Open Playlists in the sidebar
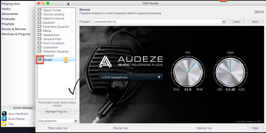This screenshot has width=266, height=133. click(x=8, y=24)
